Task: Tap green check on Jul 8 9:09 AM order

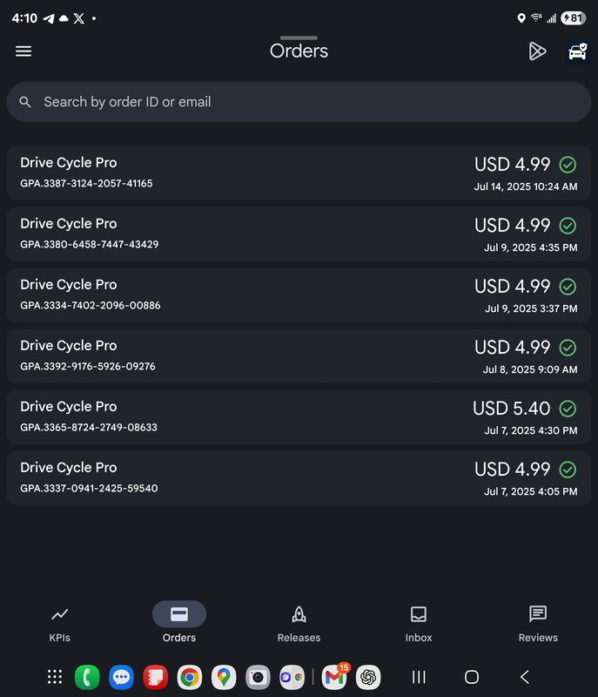Action: coord(568,348)
